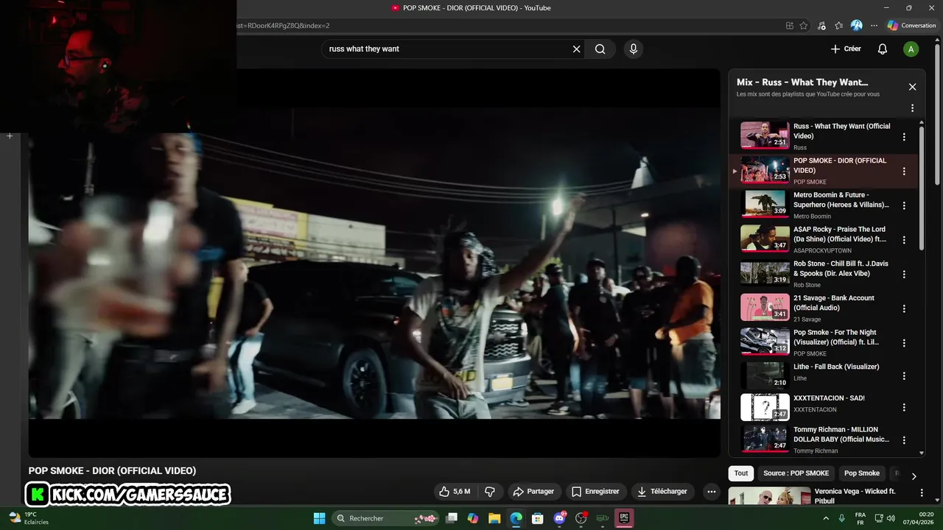This screenshot has height=530, width=943.
Task: Open options for Tommy Richman Million Dollar Baby
Action: (904, 440)
